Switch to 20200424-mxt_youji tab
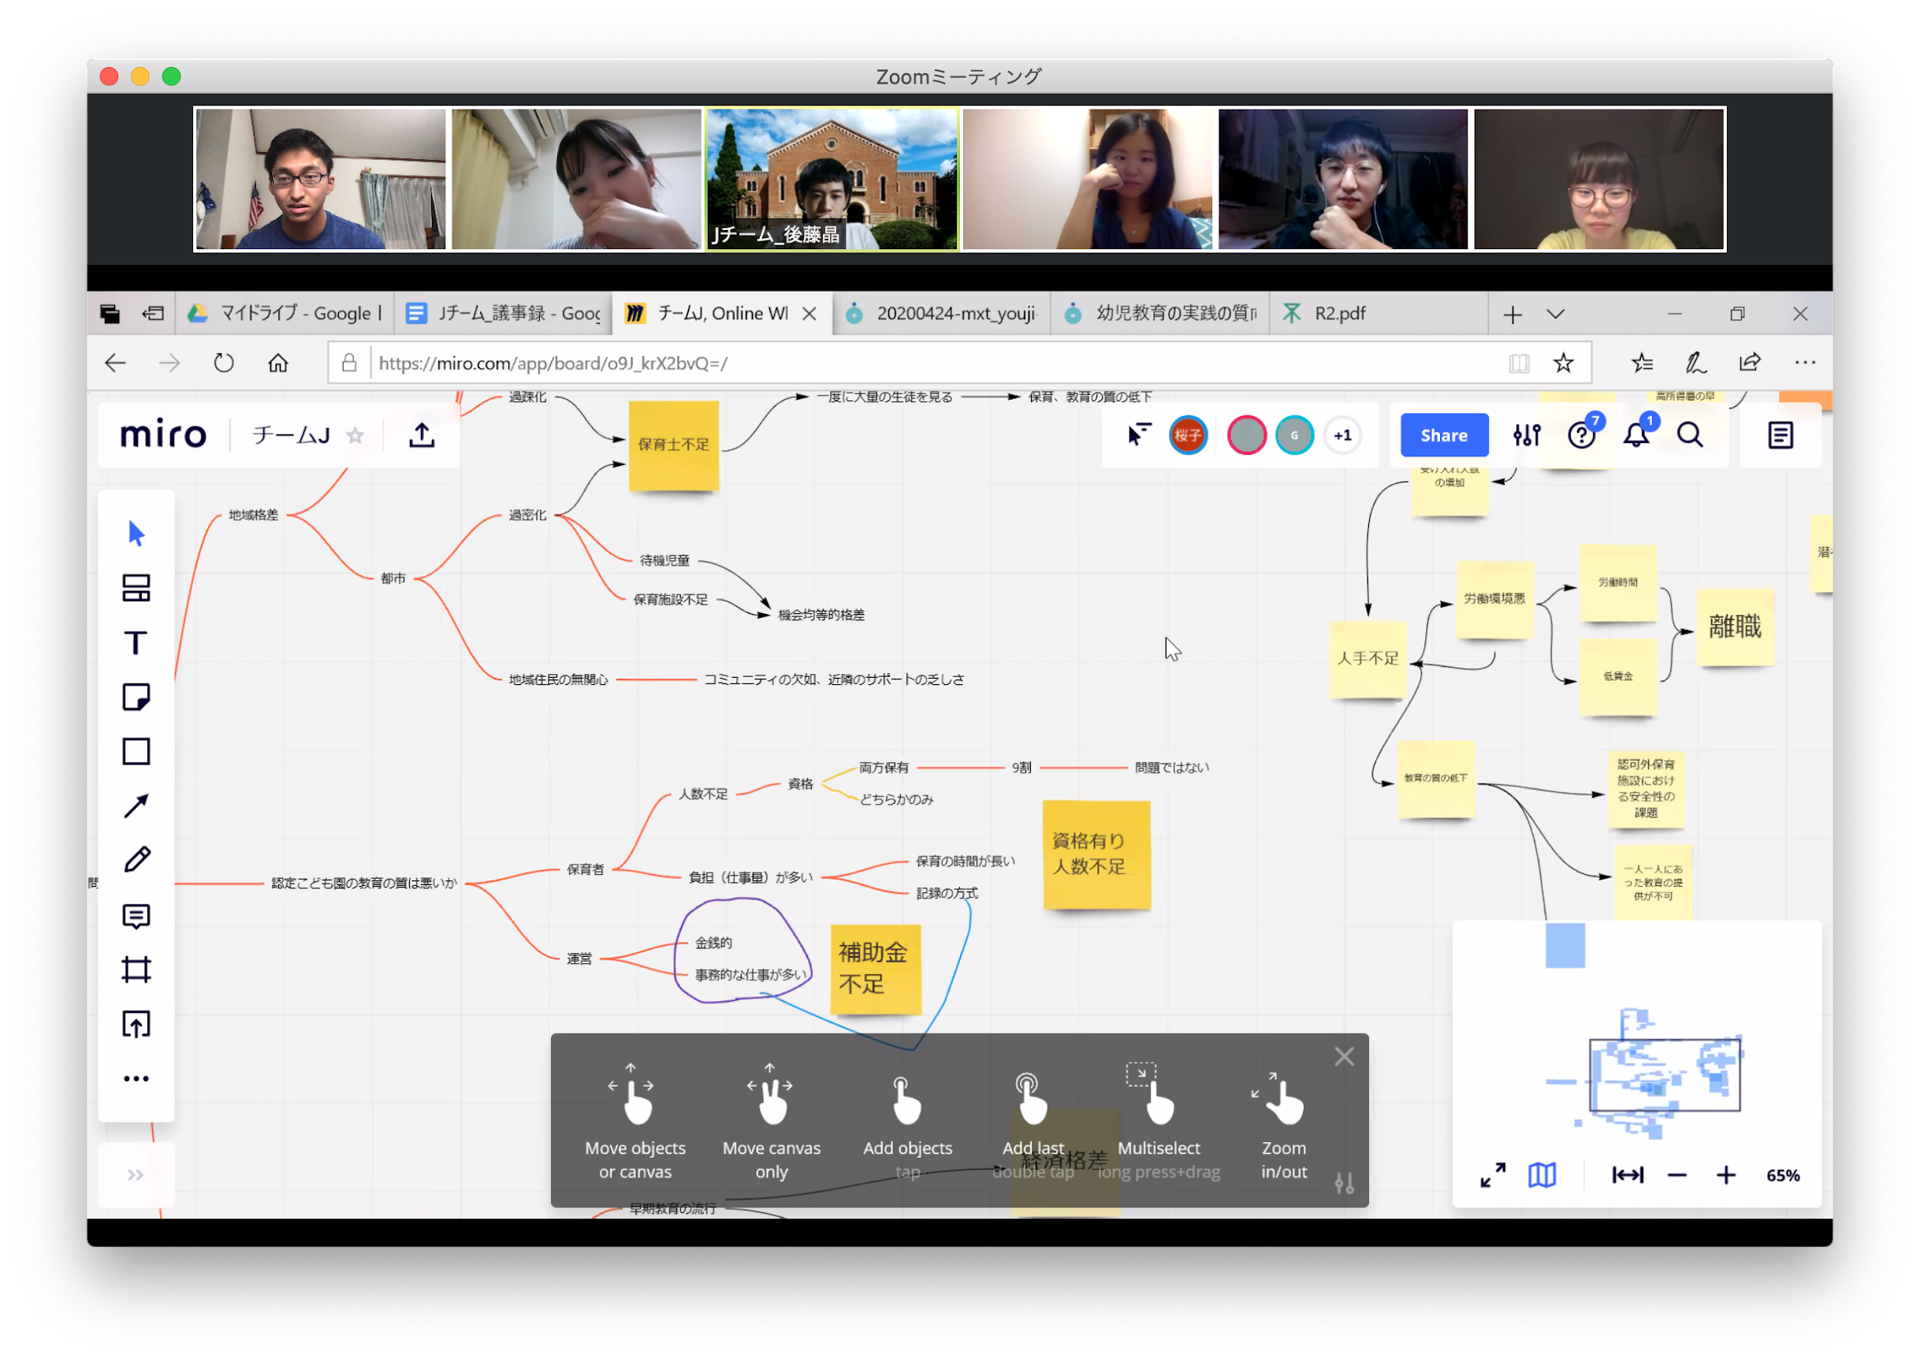 point(941,314)
